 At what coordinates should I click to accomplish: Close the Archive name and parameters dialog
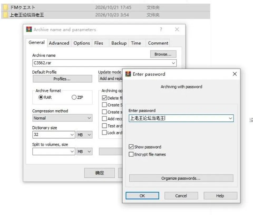coord(177,29)
